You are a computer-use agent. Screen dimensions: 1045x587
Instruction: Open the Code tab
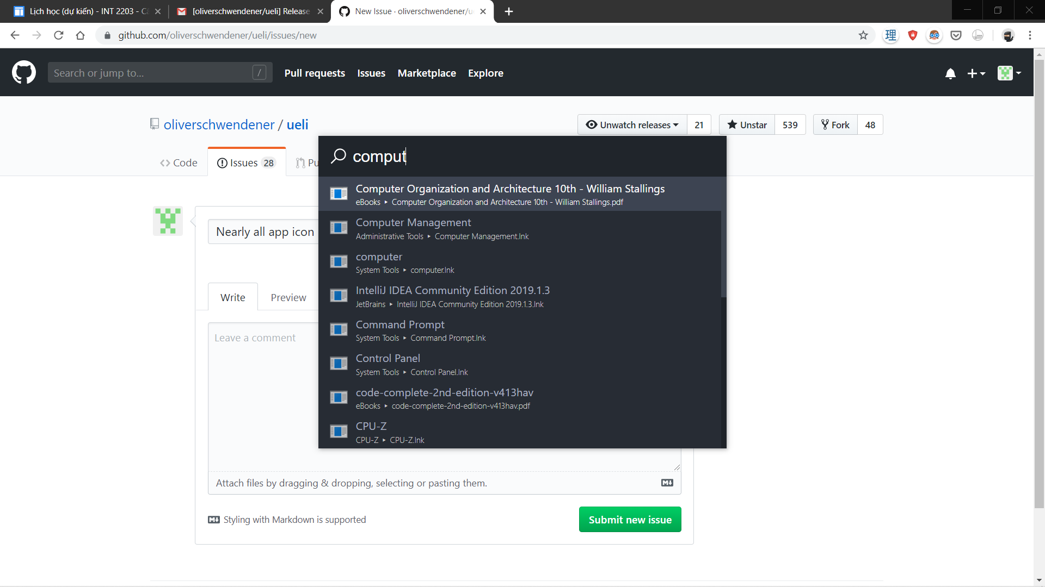(179, 163)
